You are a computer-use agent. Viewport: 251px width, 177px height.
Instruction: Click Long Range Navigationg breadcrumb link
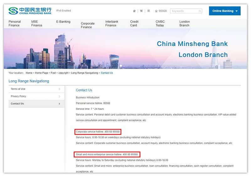(84, 73)
